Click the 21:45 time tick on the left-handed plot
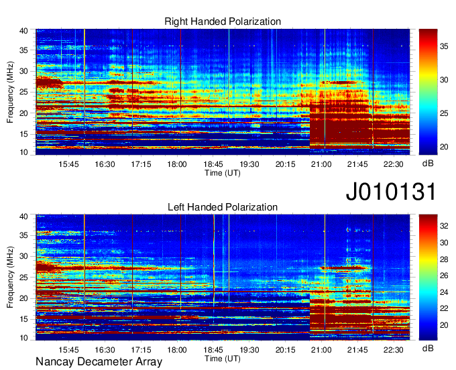The width and height of the screenshot is (456, 370). point(357,350)
